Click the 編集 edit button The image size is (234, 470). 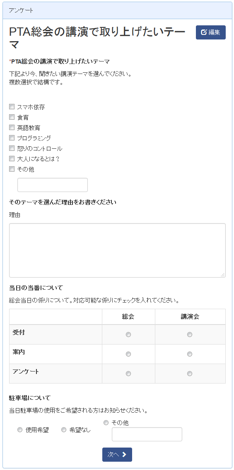210,32
